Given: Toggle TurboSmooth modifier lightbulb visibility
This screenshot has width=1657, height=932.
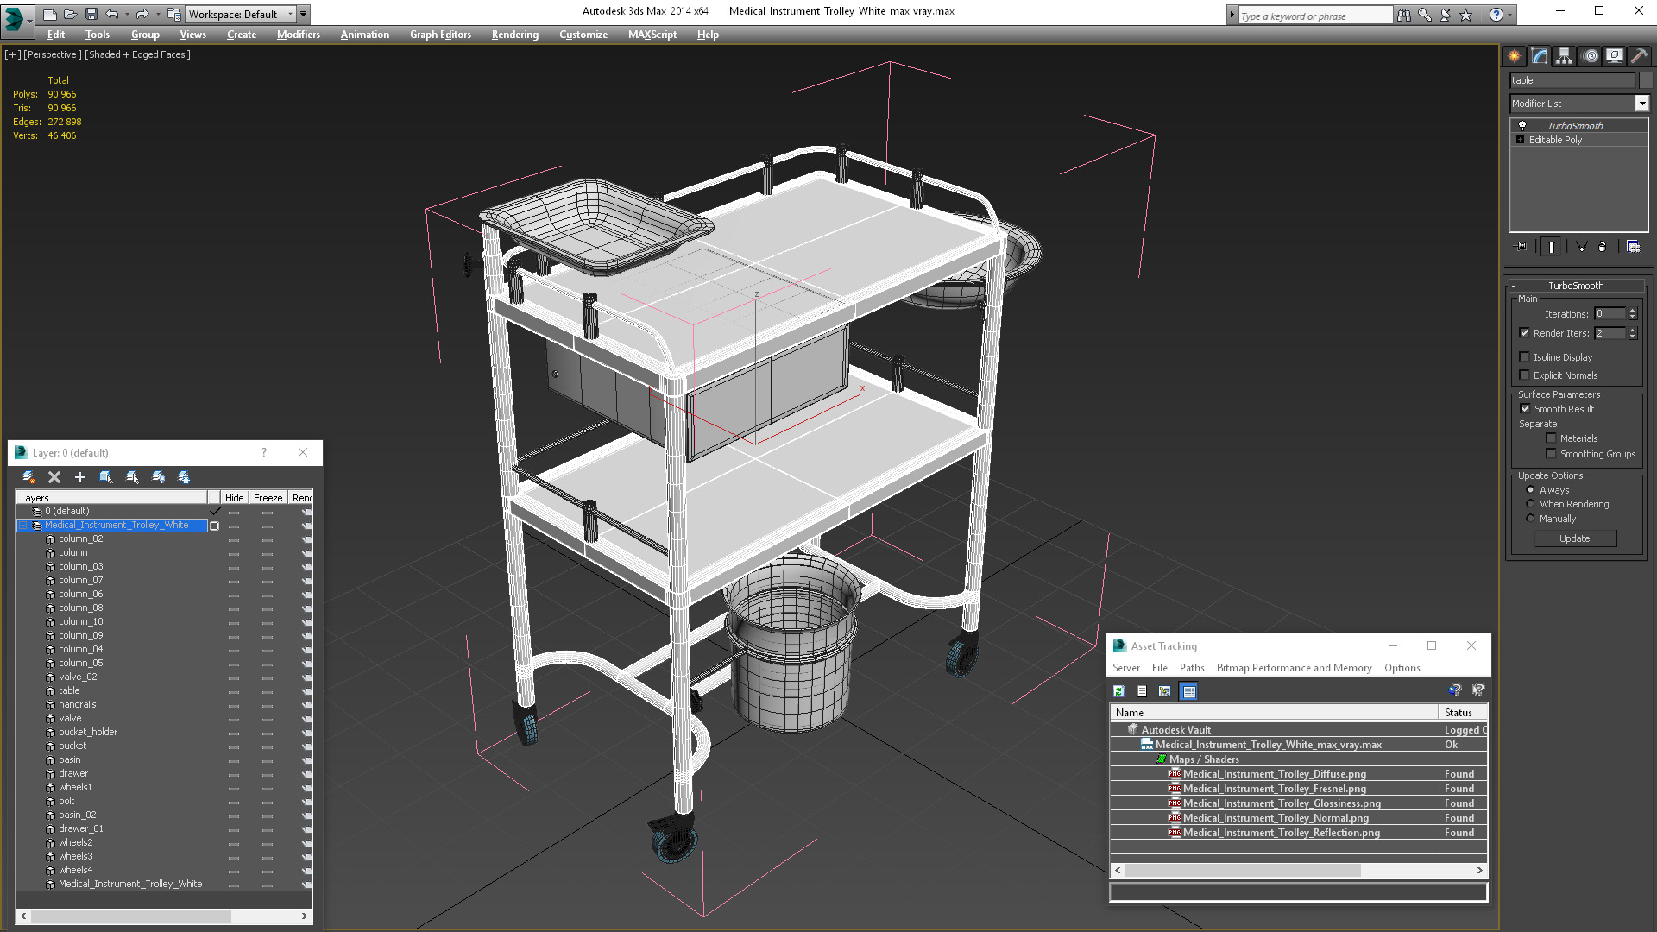Looking at the screenshot, I should point(1522,125).
